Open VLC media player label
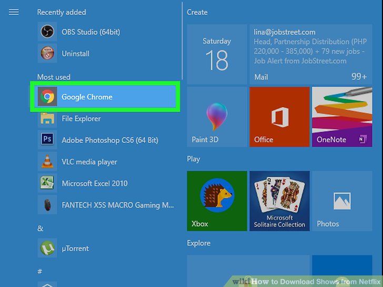The width and height of the screenshot is (383, 287). click(89, 162)
